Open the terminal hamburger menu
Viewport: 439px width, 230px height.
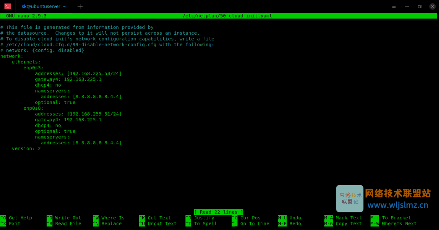[394, 6]
